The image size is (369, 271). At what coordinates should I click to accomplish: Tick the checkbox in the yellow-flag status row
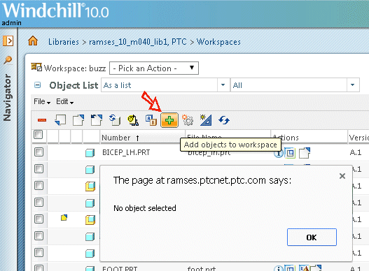(39, 219)
